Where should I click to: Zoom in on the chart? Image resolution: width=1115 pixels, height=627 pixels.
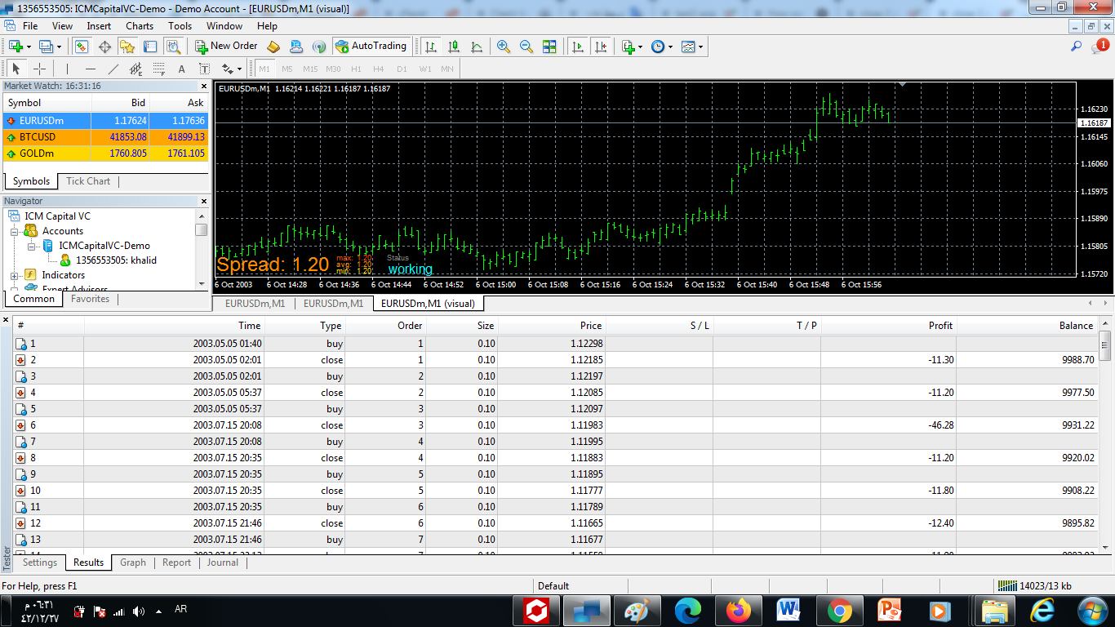pyautogui.click(x=504, y=47)
